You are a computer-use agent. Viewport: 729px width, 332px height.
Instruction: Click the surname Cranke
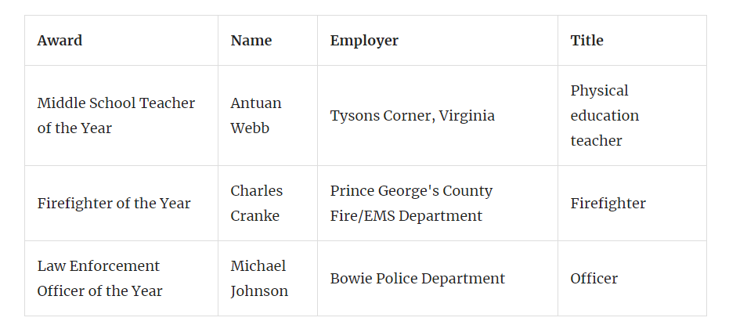pyautogui.click(x=254, y=216)
